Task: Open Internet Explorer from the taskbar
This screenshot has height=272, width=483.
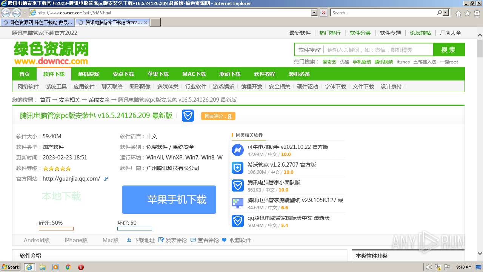Action: click(29, 267)
